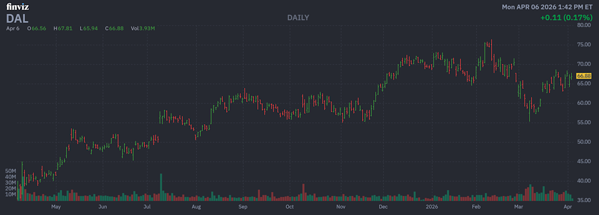
Task: Jump to the Dec time axis marker
Action: (x=383, y=206)
